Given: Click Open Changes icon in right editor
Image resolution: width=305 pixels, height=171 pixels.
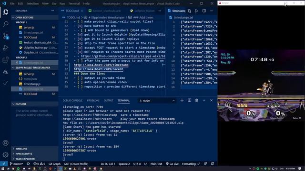Looking at the screenshot, I should (189, 11).
